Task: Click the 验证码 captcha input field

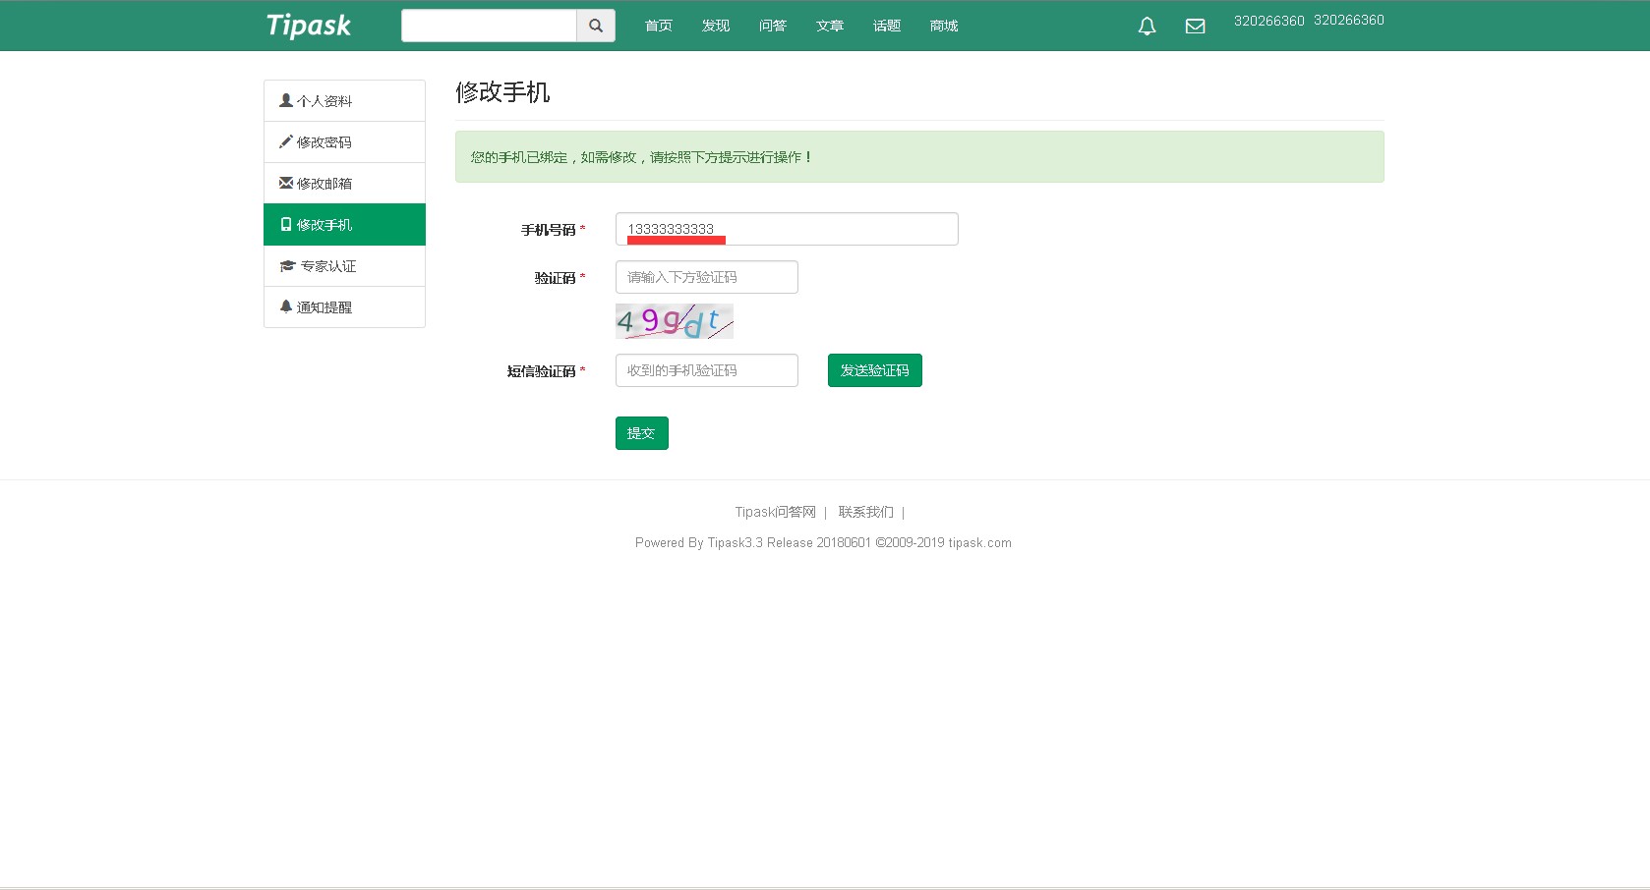Action: [x=707, y=277]
